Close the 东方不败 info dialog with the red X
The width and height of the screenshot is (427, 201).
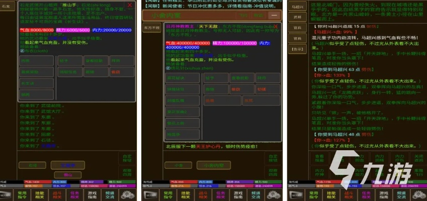(x=276, y=27)
